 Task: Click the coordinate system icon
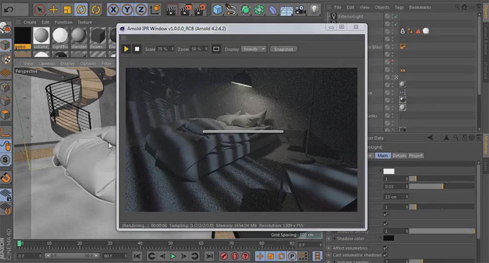[x=155, y=10]
